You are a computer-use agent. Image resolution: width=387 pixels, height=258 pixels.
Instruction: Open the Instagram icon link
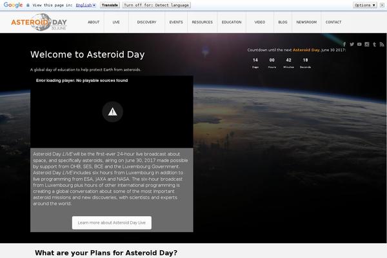(x=367, y=45)
